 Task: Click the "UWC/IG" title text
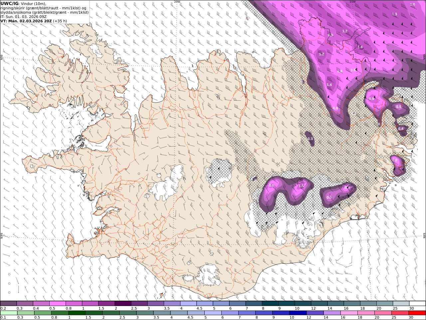(x=10, y=3)
